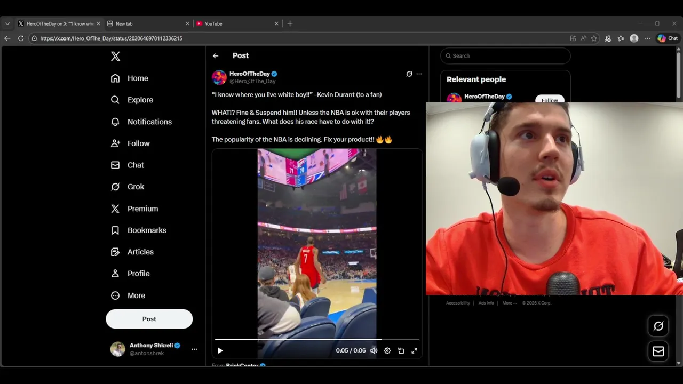
Task: Click the media control music icon
Action: [x=608, y=38]
